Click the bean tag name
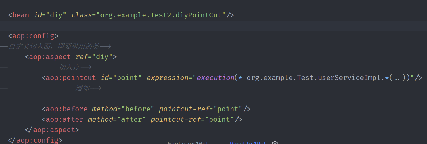This screenshot has height=144, width=427. coord(21,15)
